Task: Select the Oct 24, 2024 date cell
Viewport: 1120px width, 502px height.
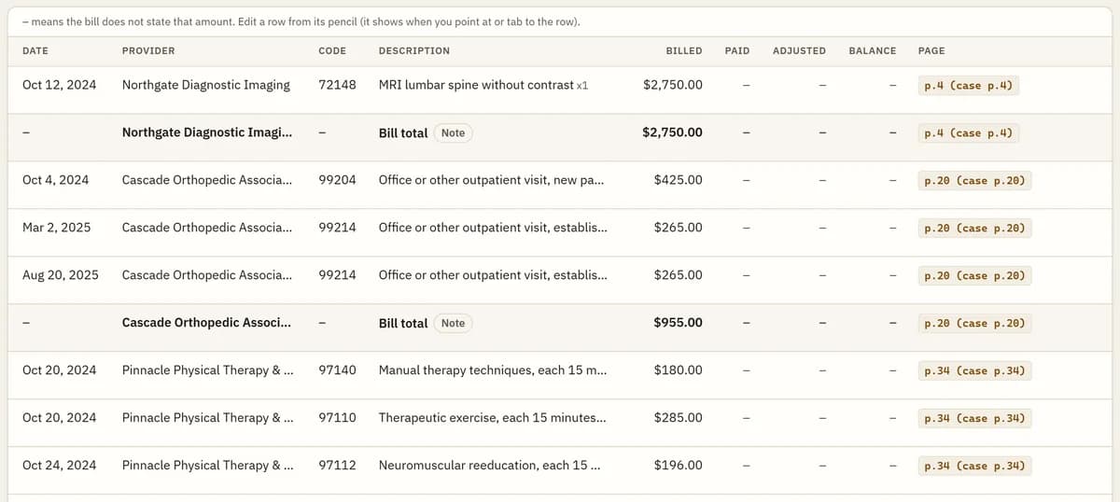Action: (x=59, y=465)
